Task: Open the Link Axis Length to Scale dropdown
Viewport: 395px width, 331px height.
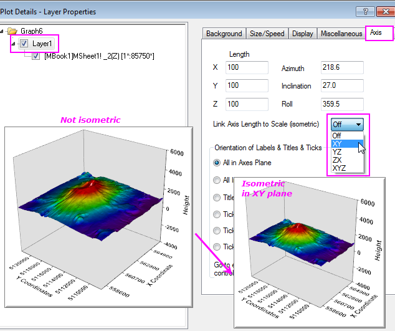Action: [x=348, y=124]
